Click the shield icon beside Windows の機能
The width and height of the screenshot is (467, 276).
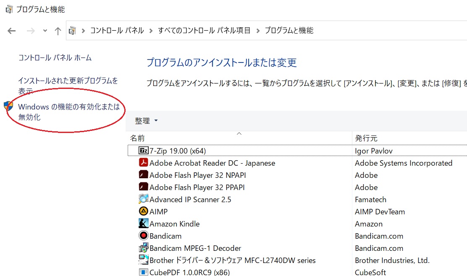coord(9,106)
